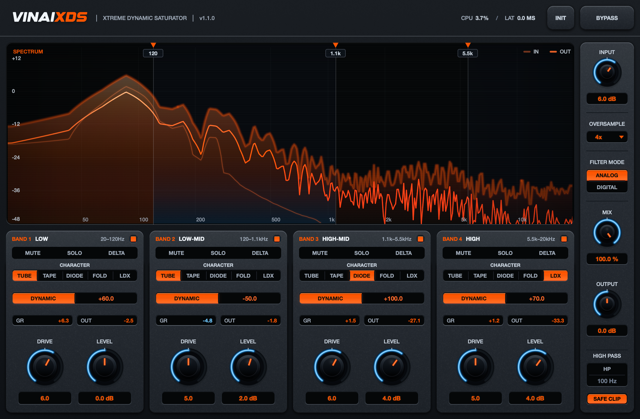Viewport: 640px width, 419px height.
Task: Solo Band 2 LOW-MID
Action: point(218,253)
